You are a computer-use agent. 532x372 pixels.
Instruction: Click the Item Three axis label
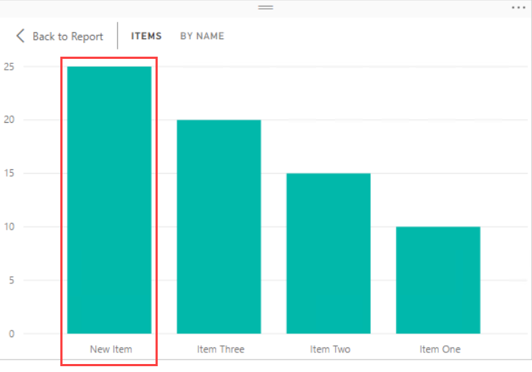(221, 349)
